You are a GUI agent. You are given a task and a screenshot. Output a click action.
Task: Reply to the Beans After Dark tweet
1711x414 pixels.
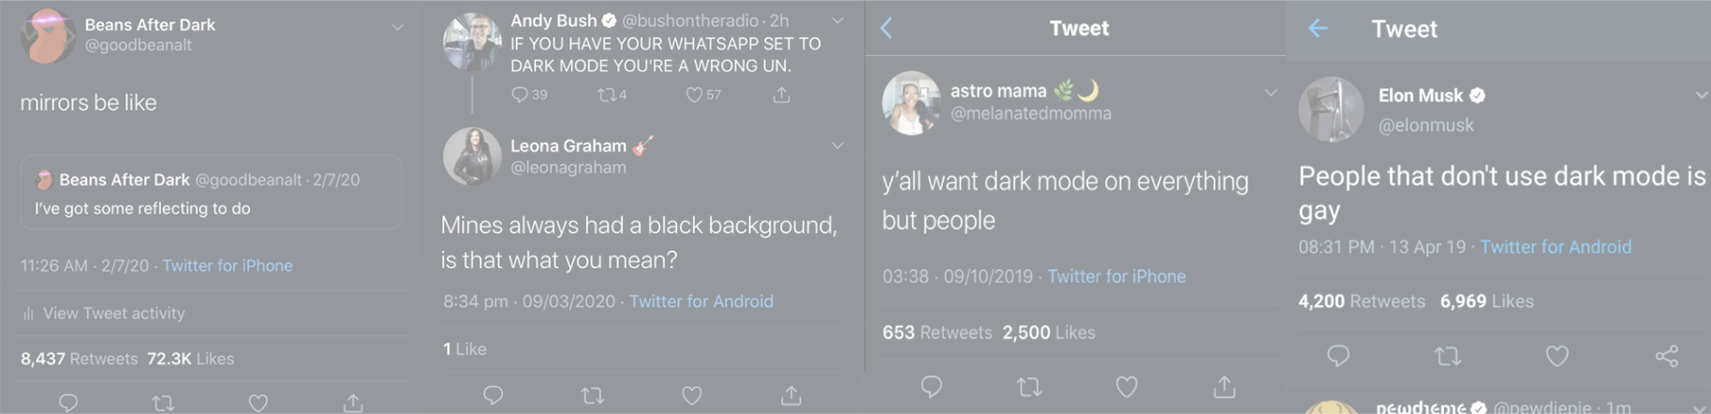(x=68, y=403)
